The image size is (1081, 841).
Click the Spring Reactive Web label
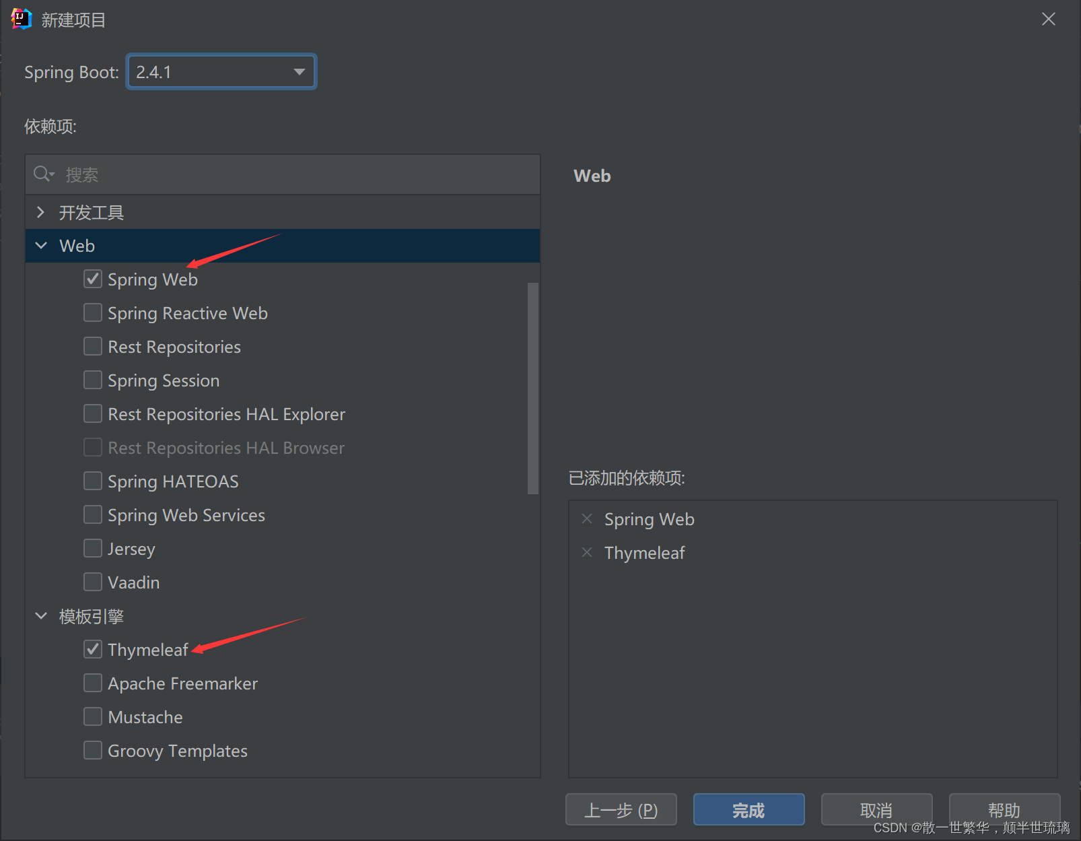(x=188, y=313)
